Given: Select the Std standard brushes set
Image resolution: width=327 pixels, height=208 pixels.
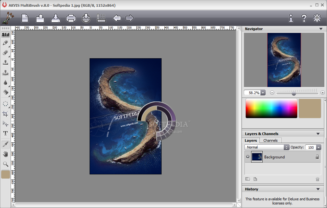Looking at the screenshot, I should coord(5,35).
